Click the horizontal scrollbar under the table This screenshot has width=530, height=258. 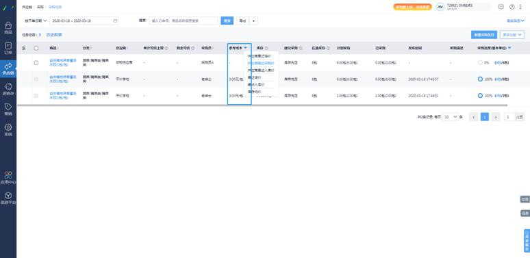coord(262,105)
